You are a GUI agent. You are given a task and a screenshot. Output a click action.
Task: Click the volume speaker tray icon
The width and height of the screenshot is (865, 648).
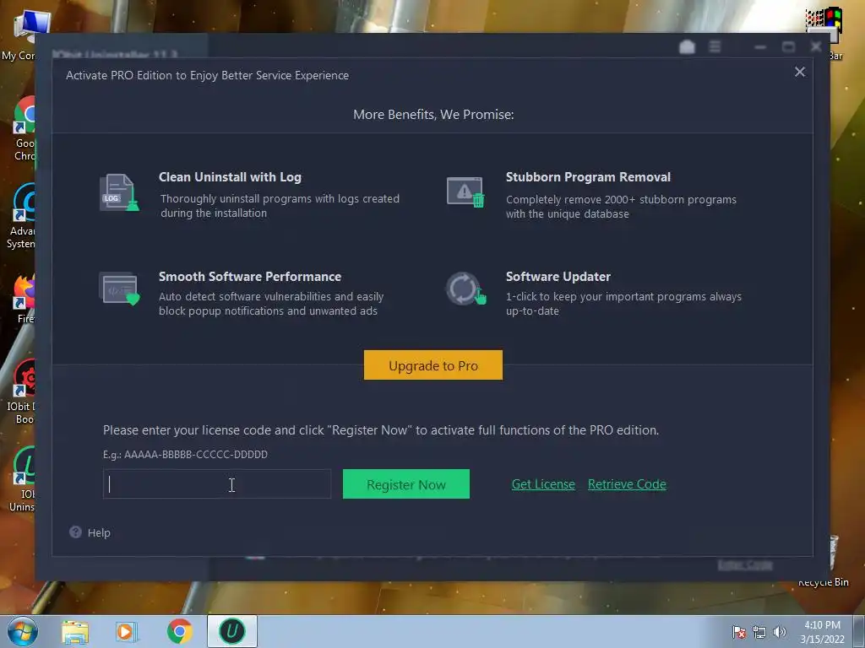[x=779, y=632]
